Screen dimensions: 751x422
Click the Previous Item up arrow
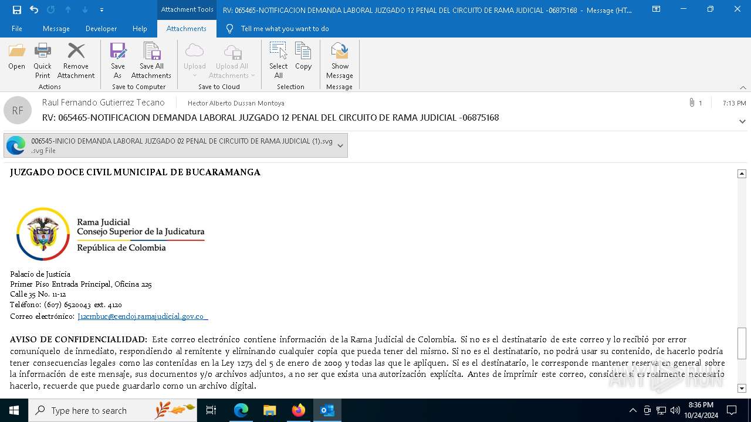(68, 9)
